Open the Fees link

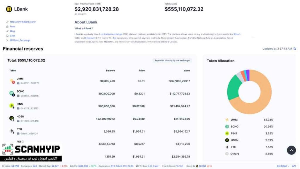[12, 26]
